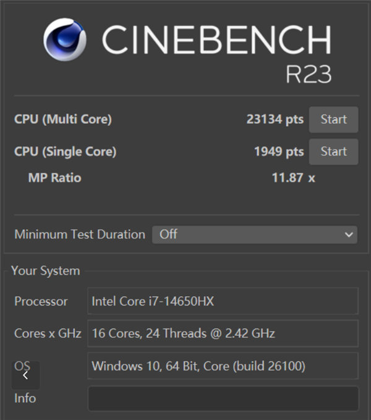Click the dropdown chevron next to Off

pyautogui.click(x=349, y=235)
